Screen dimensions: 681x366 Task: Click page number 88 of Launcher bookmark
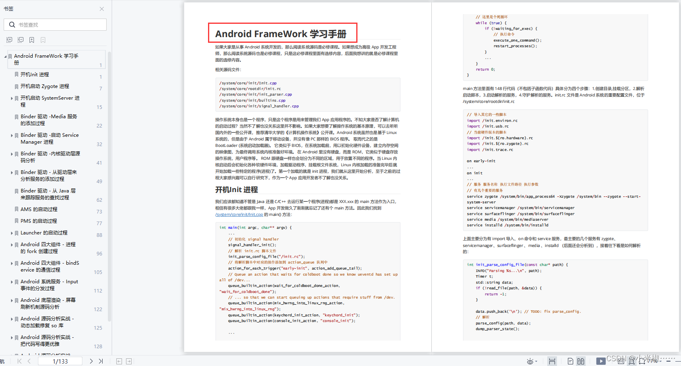pyautogui.click(x=99, y=235)
